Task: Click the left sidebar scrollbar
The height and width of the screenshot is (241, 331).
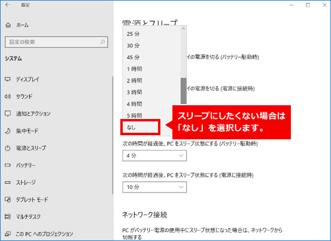Action: (x=113, y=135)
